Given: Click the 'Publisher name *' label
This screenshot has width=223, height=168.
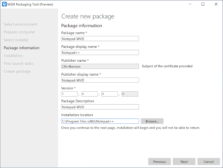Looking at the screenshot, I should click(75, 60).
